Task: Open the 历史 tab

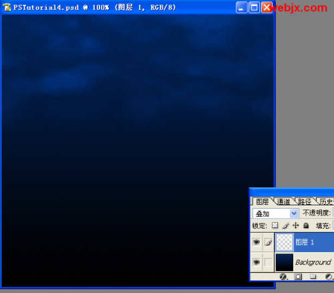Action: 327,202
